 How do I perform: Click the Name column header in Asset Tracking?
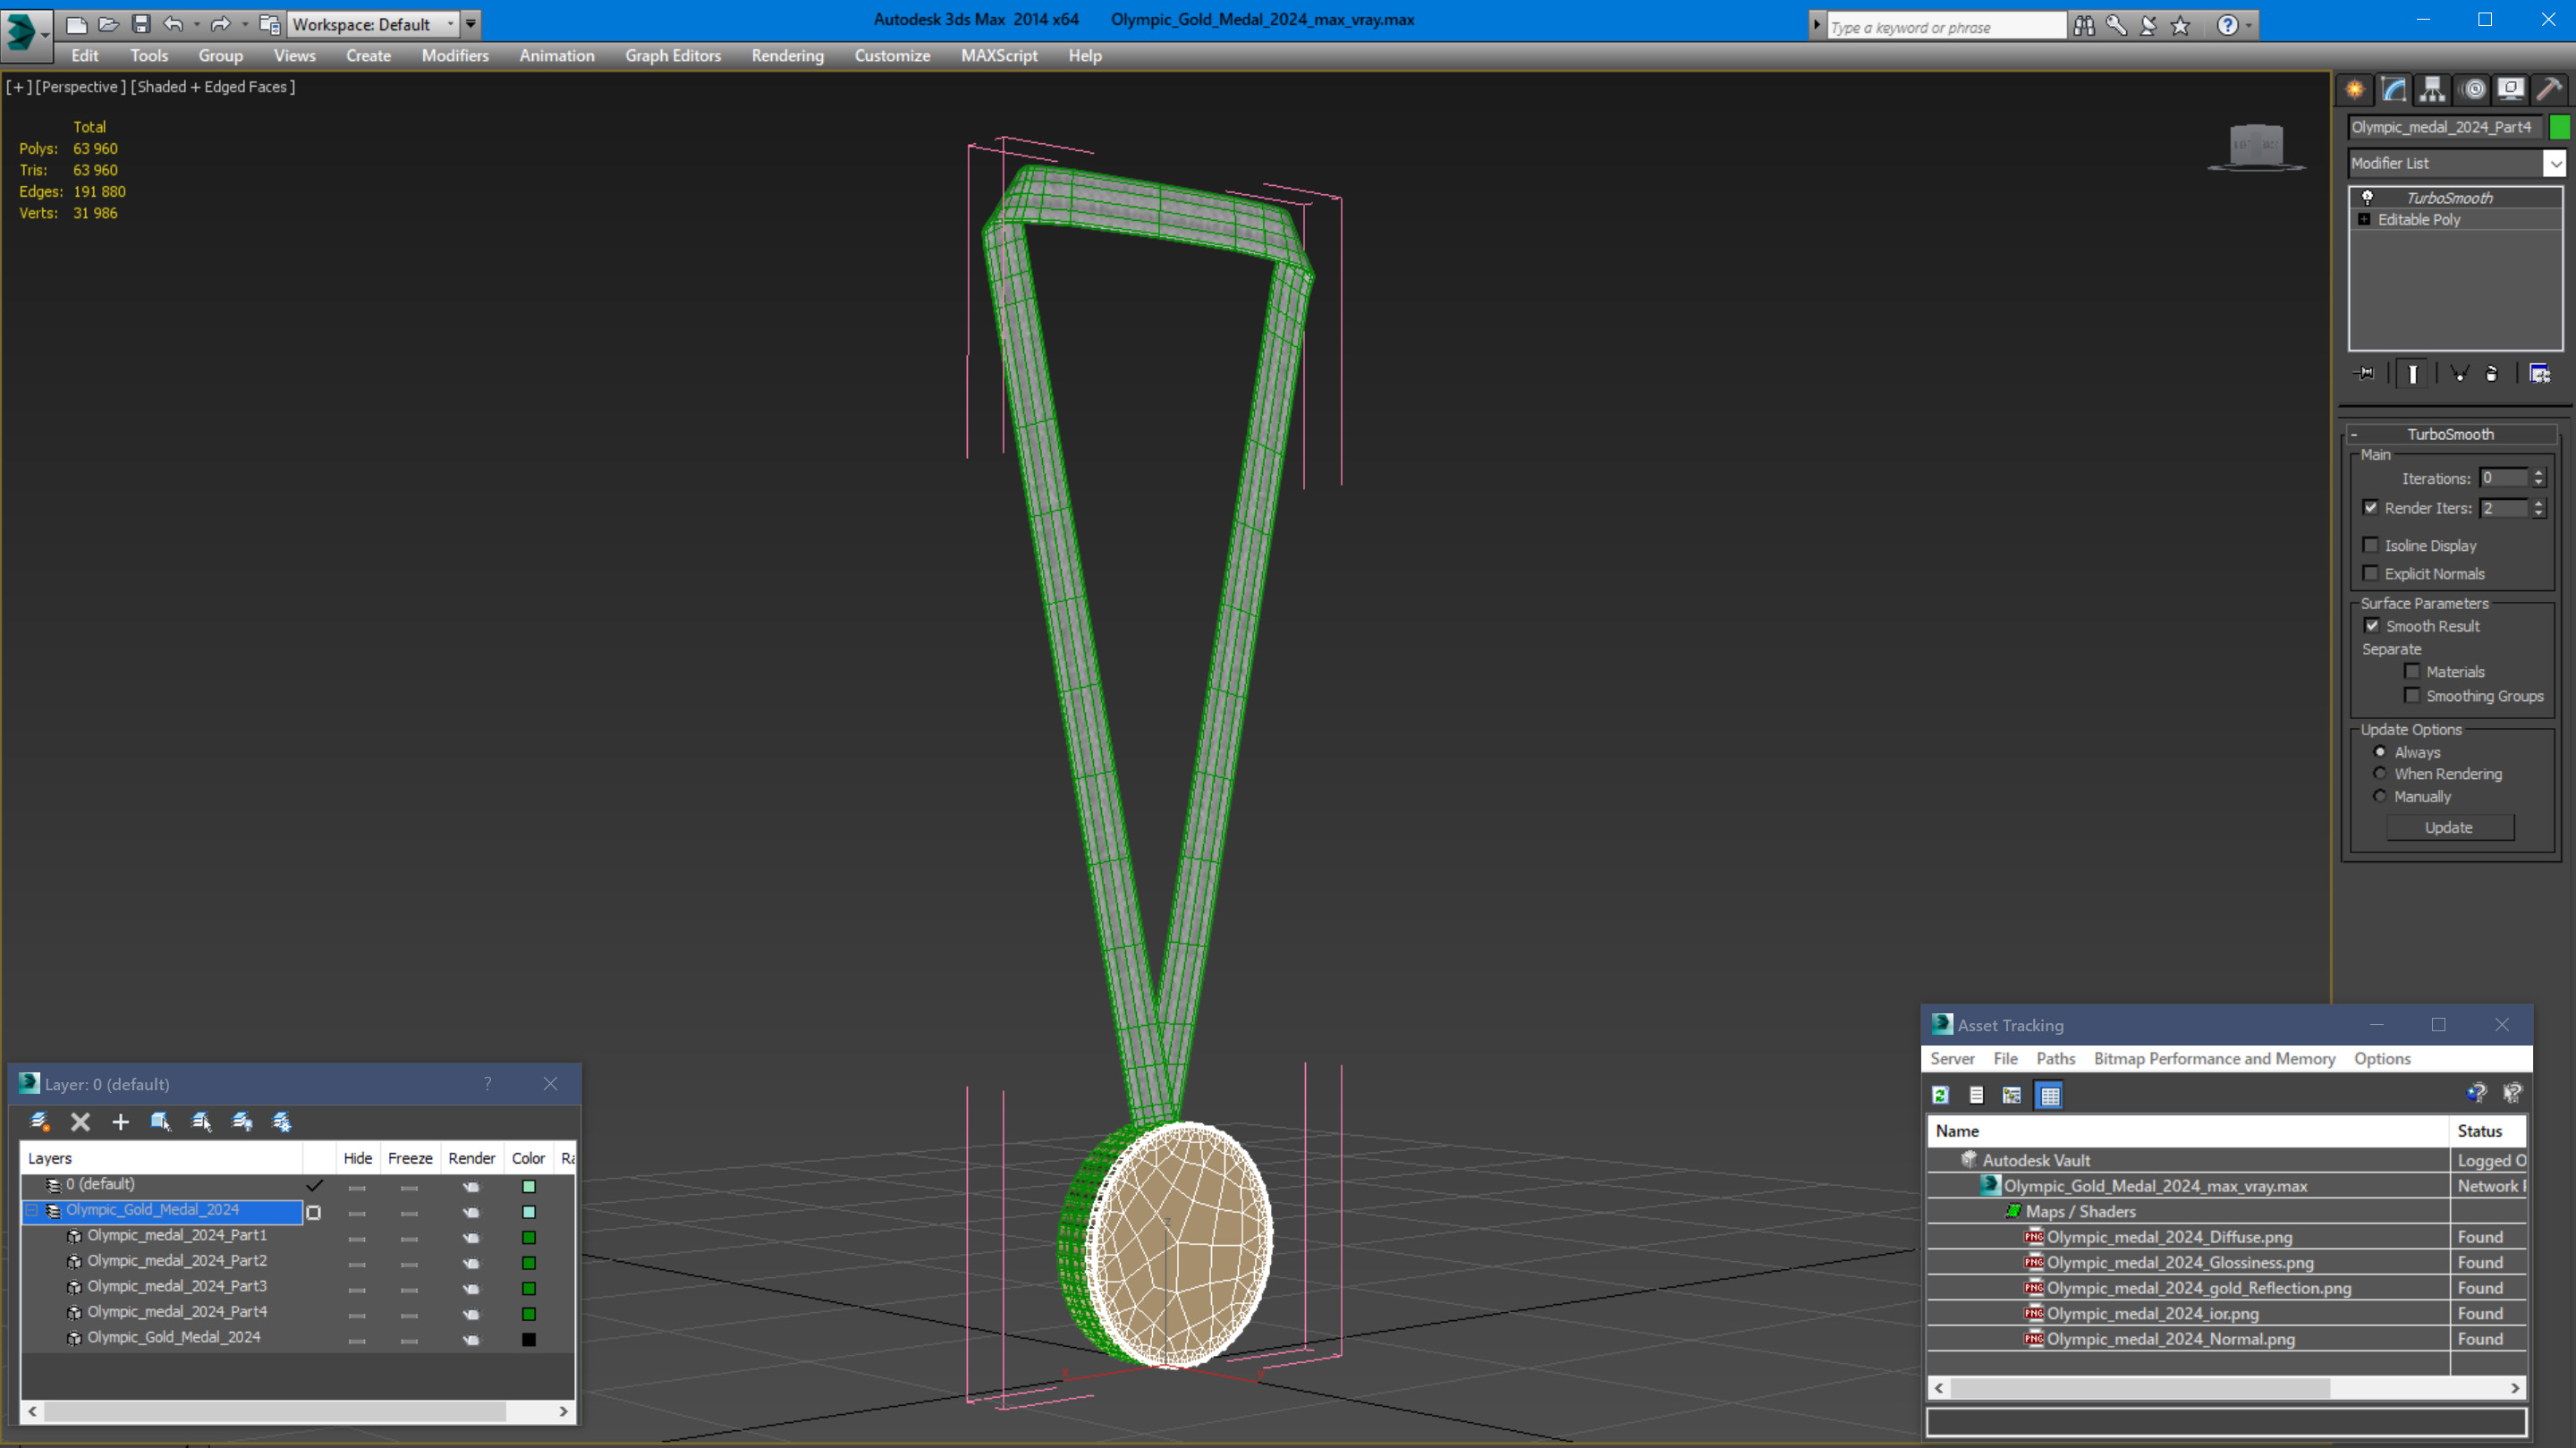pos(2190,1131)
